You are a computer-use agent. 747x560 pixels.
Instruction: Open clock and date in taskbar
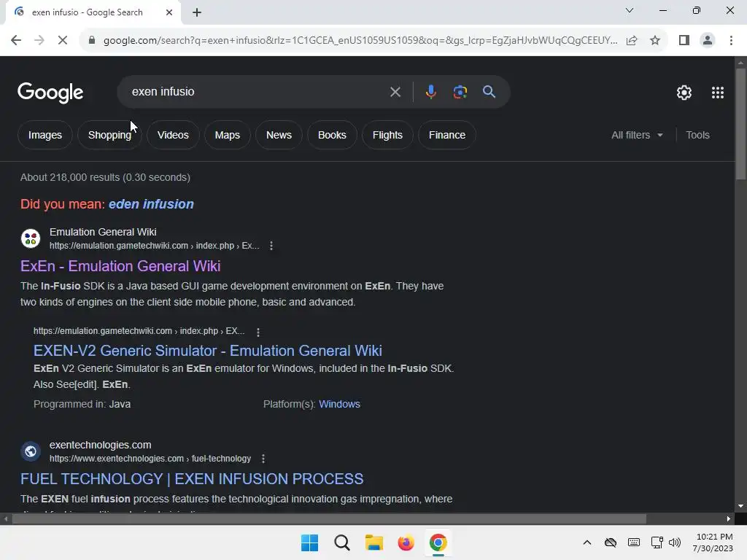point(713,542)
